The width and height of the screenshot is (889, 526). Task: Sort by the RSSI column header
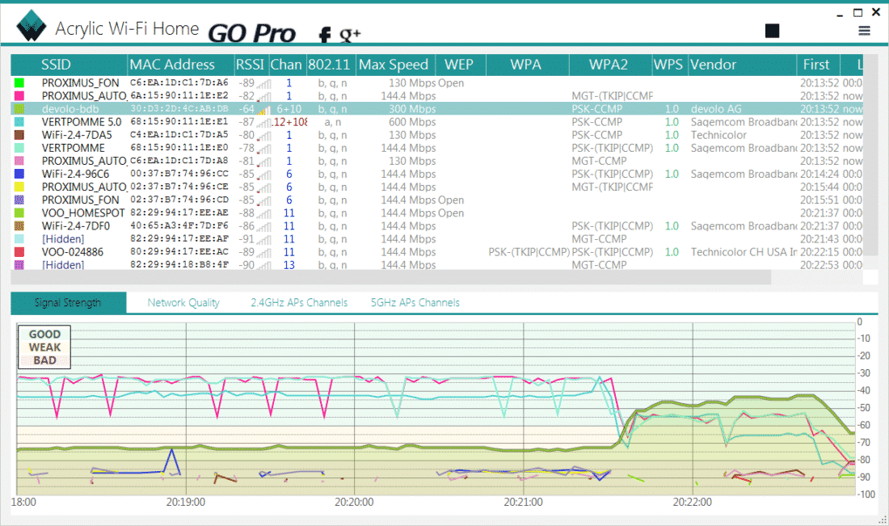(251, 65)
